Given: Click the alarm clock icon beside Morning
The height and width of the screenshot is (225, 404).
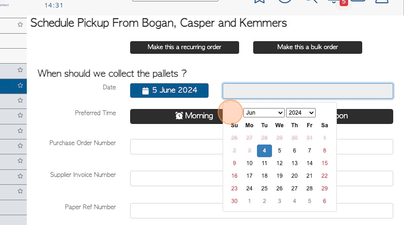Looking at the screenshot, I should coord(179,116).
